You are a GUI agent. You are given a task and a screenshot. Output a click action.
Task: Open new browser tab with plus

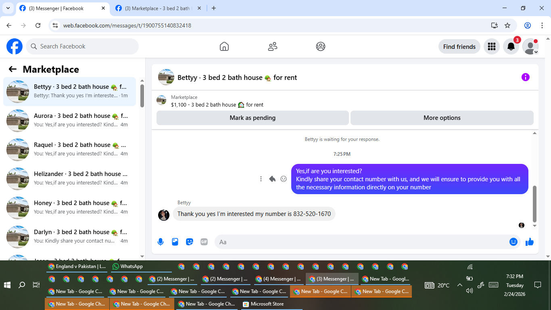(x=214, y=8)
